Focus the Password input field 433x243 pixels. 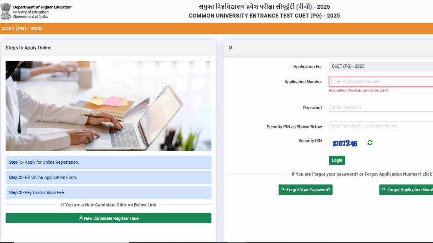[x=381, y=107]
